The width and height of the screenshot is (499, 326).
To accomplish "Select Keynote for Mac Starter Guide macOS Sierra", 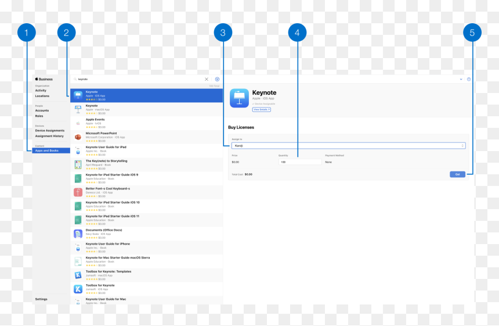I will 146,261.
